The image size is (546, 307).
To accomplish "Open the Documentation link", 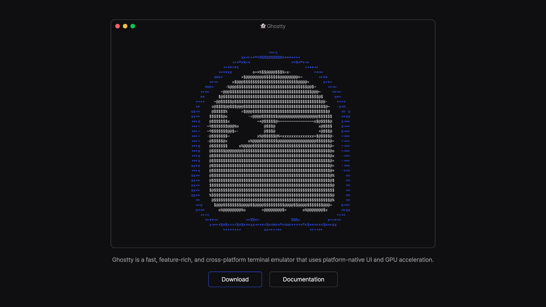I will coord(303,279).
